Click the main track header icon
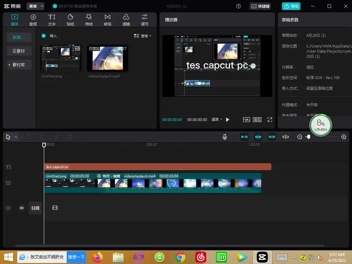352x264 pixels. click(8, 208)
